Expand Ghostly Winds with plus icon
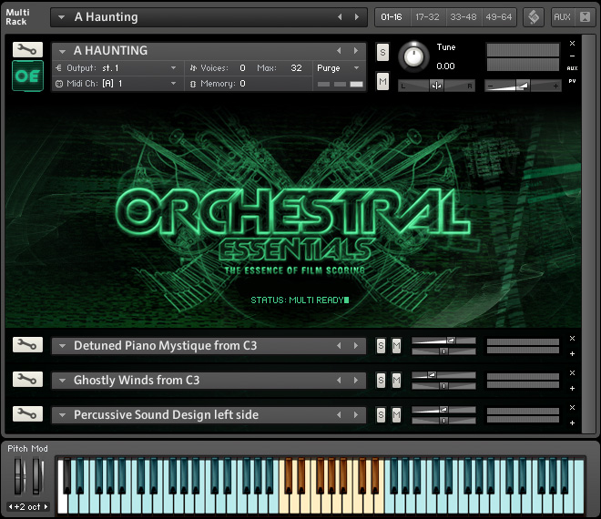The width and height of the screenshot is (601, 519). pos(572,388)
